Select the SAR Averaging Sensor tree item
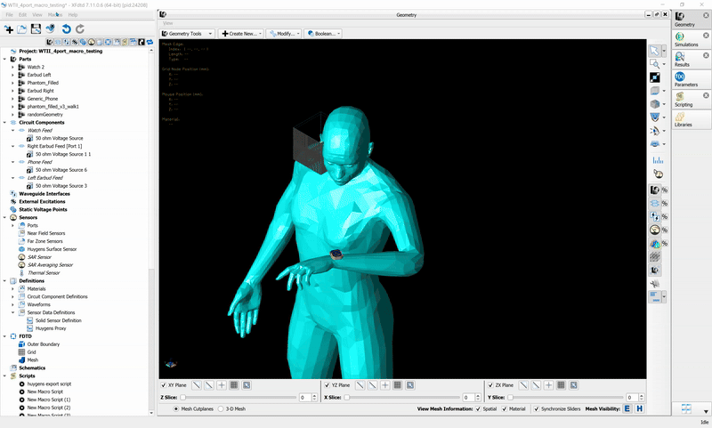The height and width of the screenshot is (428, 712). tap(50, 265)
